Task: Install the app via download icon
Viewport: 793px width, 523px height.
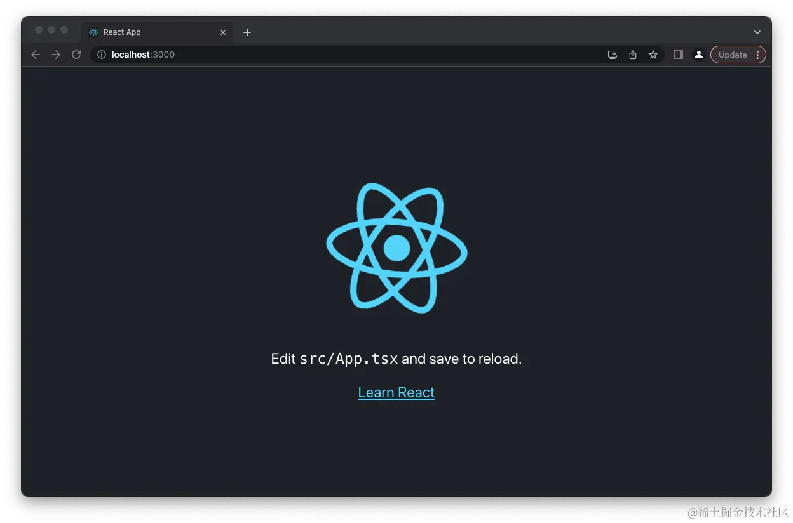Action: (x=613, y=55)
